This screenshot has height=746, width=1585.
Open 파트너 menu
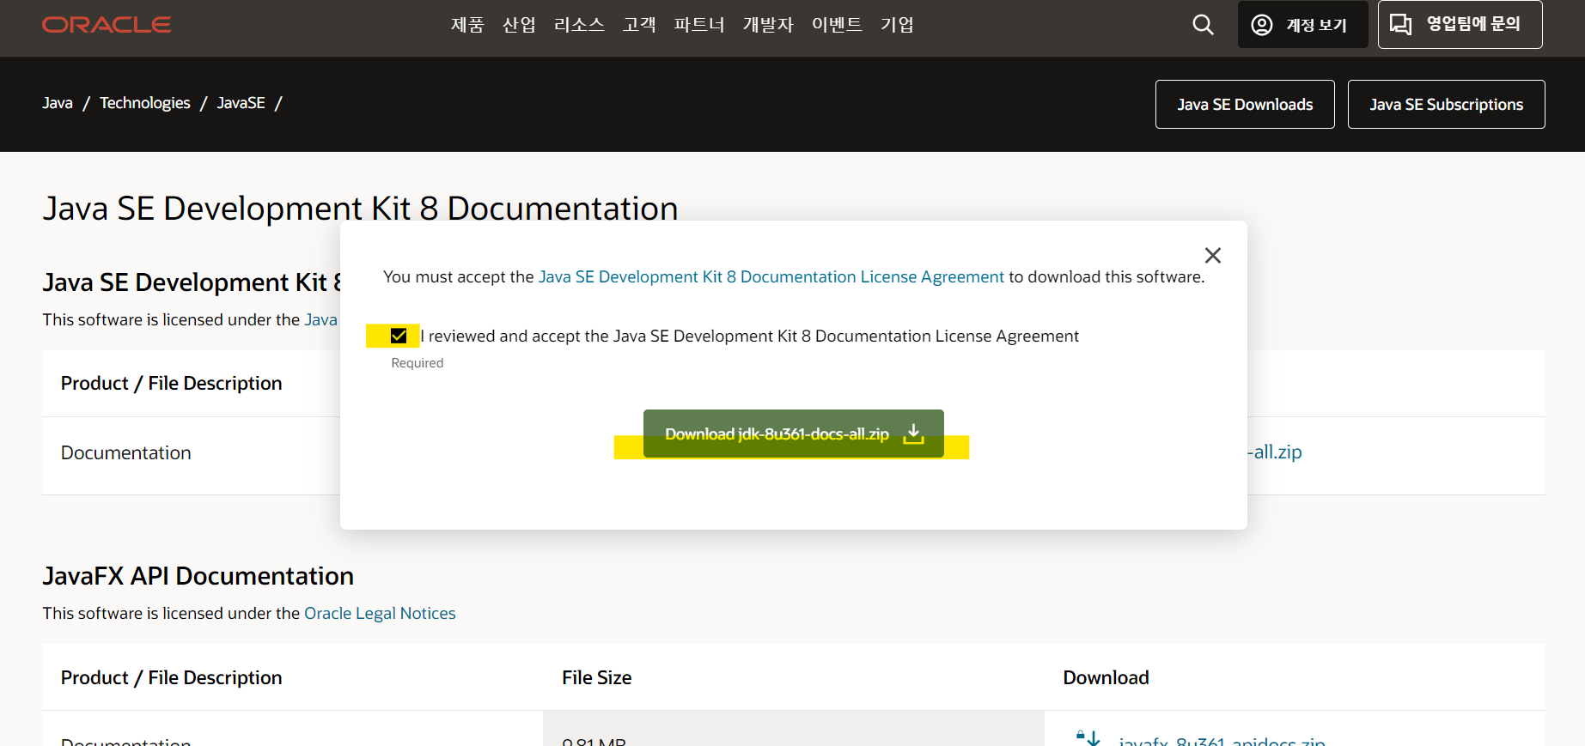click(699, 25)
